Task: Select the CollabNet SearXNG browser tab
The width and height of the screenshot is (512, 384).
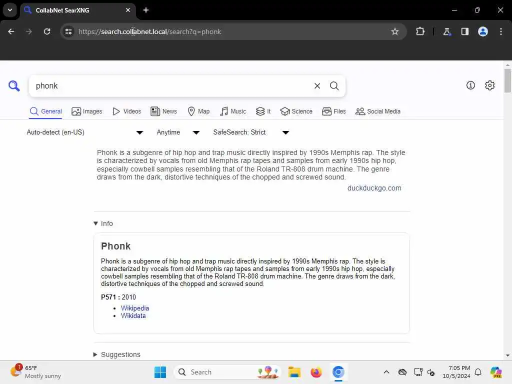Action: pyautogui.click(x=77, y=10)
